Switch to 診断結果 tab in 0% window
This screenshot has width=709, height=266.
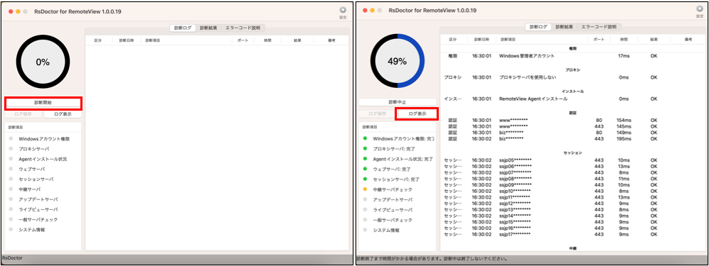tap(208, 28)
